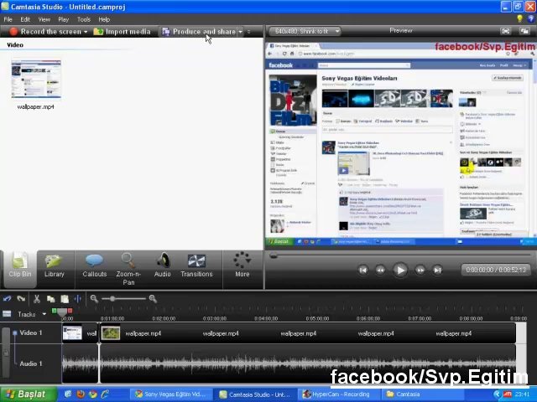Open the Windows Başlat start button
This screenshot has height=402, width=537.
(x=28, y=394)
